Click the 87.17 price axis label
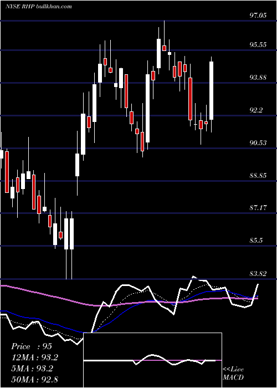277x388 pixels. coord(258,208)
